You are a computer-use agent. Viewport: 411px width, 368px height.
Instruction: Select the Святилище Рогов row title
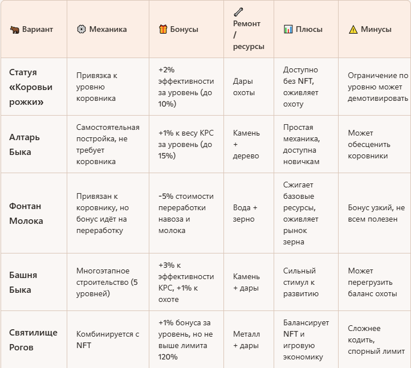(x=33, y=340)
